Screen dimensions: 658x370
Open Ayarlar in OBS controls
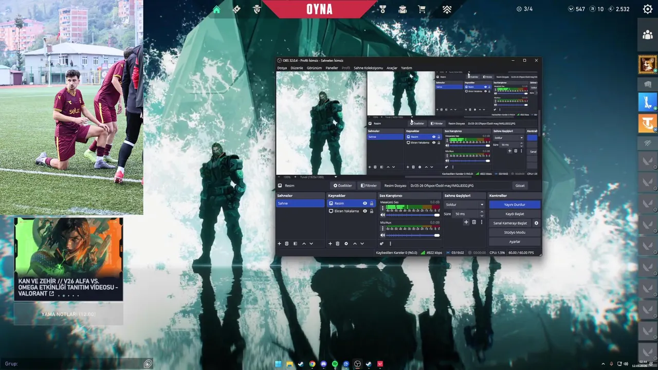tap(515, 242)
